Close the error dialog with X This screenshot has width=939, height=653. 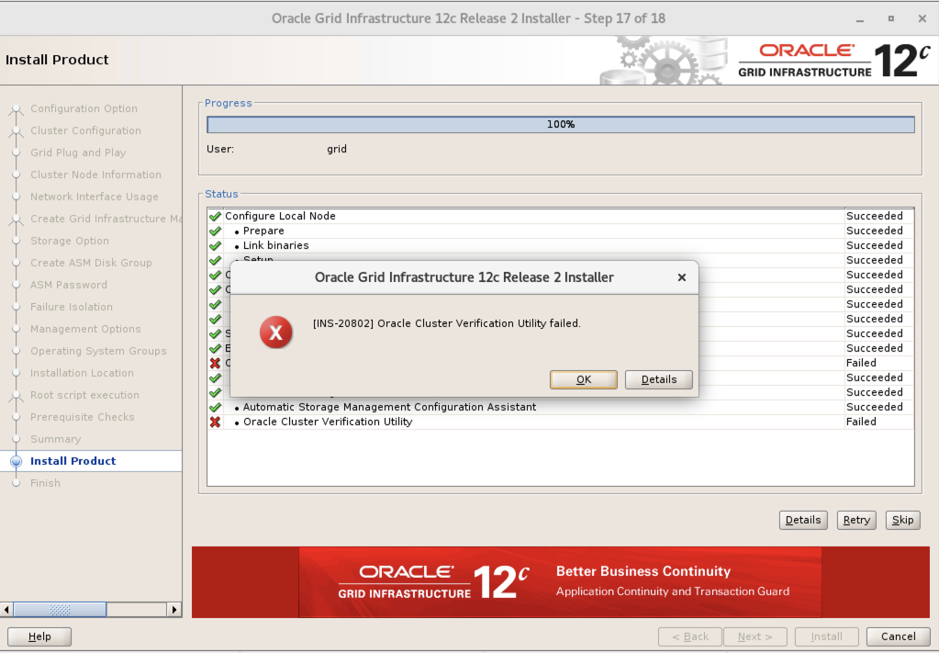[681, 277]
